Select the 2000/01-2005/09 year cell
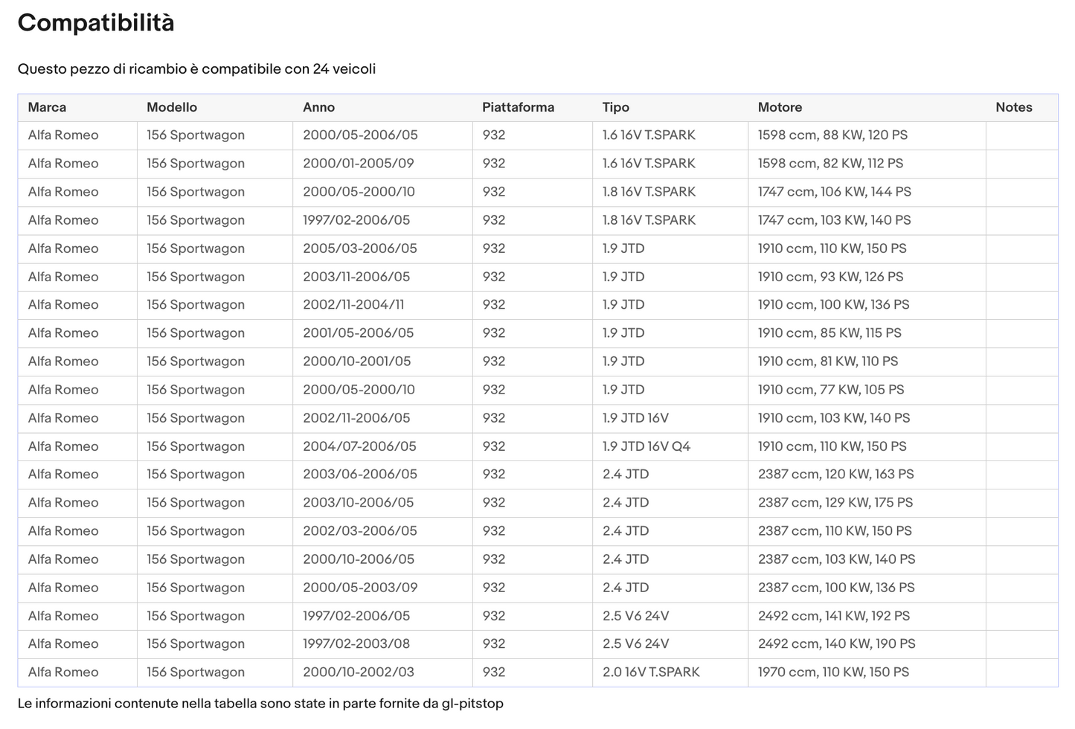 358,164
